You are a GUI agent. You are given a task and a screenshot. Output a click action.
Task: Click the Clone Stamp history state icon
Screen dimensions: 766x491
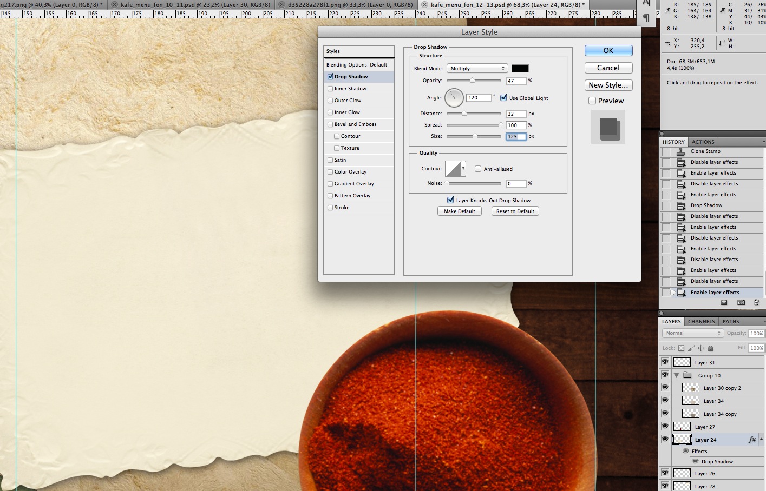(681, 151)
